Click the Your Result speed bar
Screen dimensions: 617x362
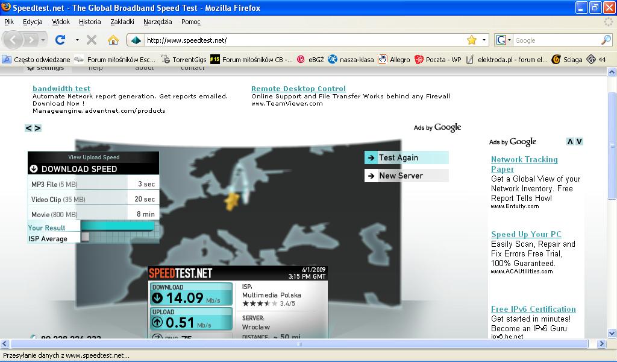point(118,227)
